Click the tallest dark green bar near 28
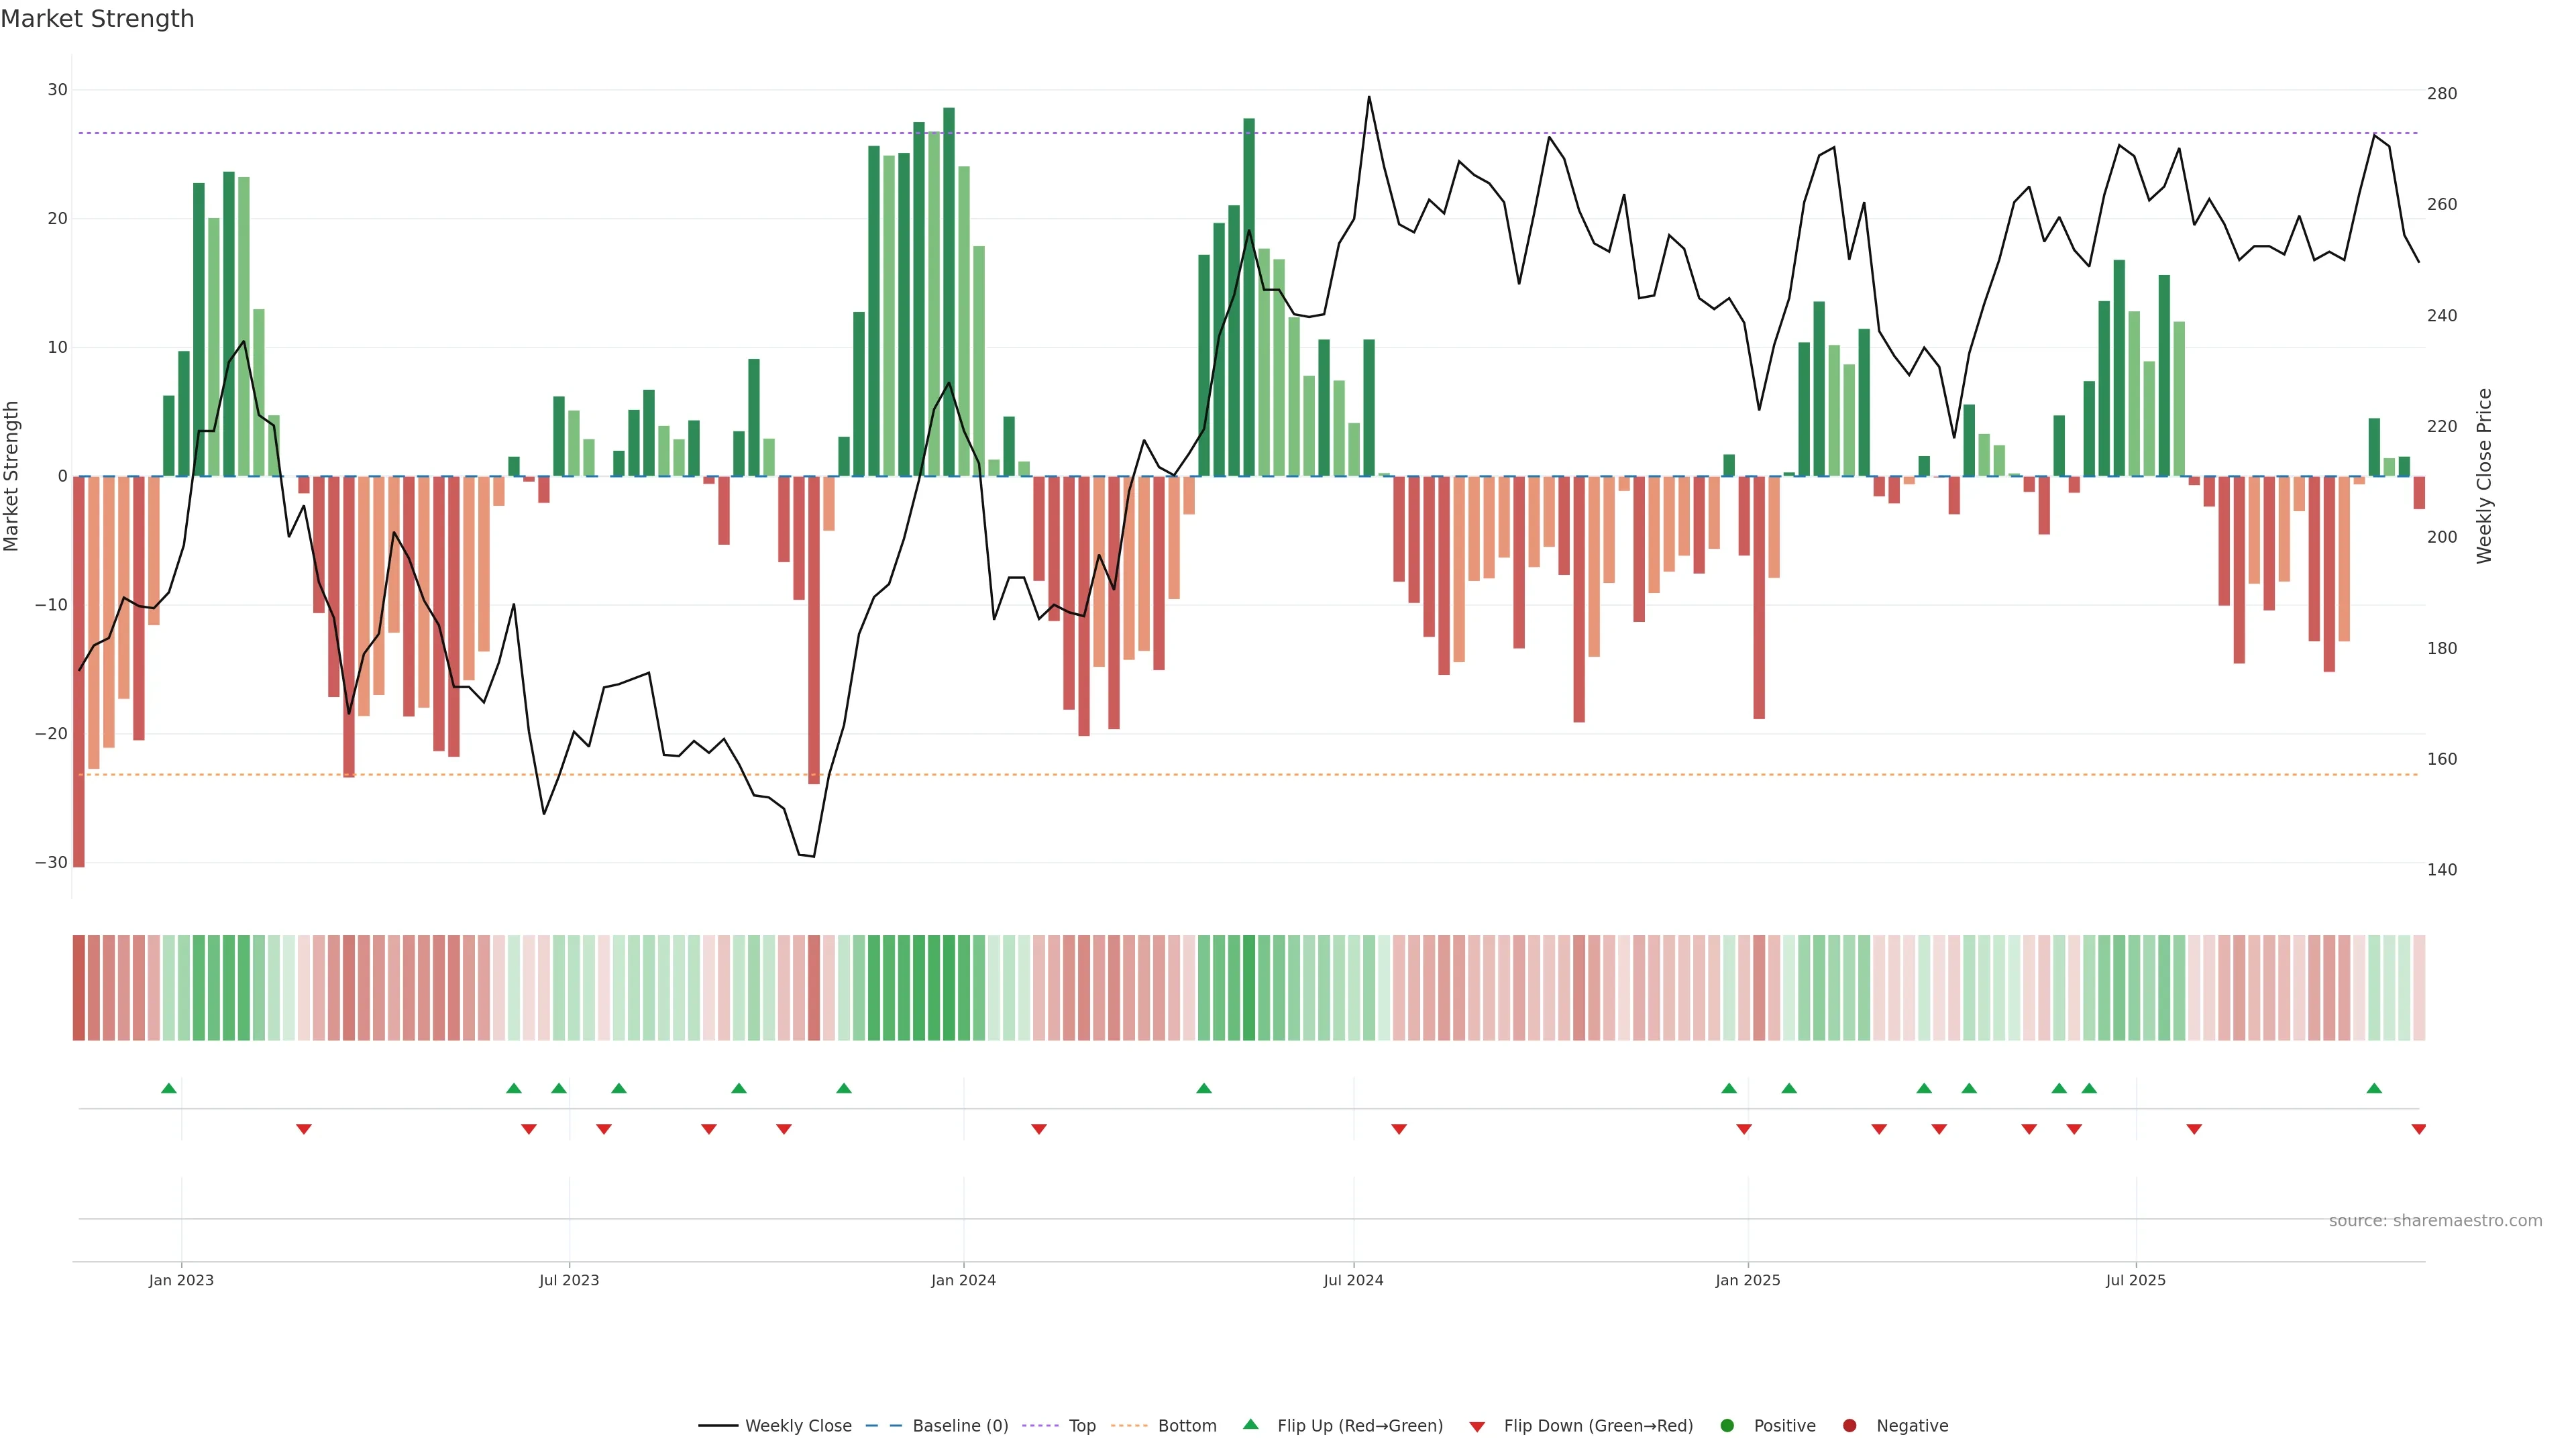 (948, 290)
